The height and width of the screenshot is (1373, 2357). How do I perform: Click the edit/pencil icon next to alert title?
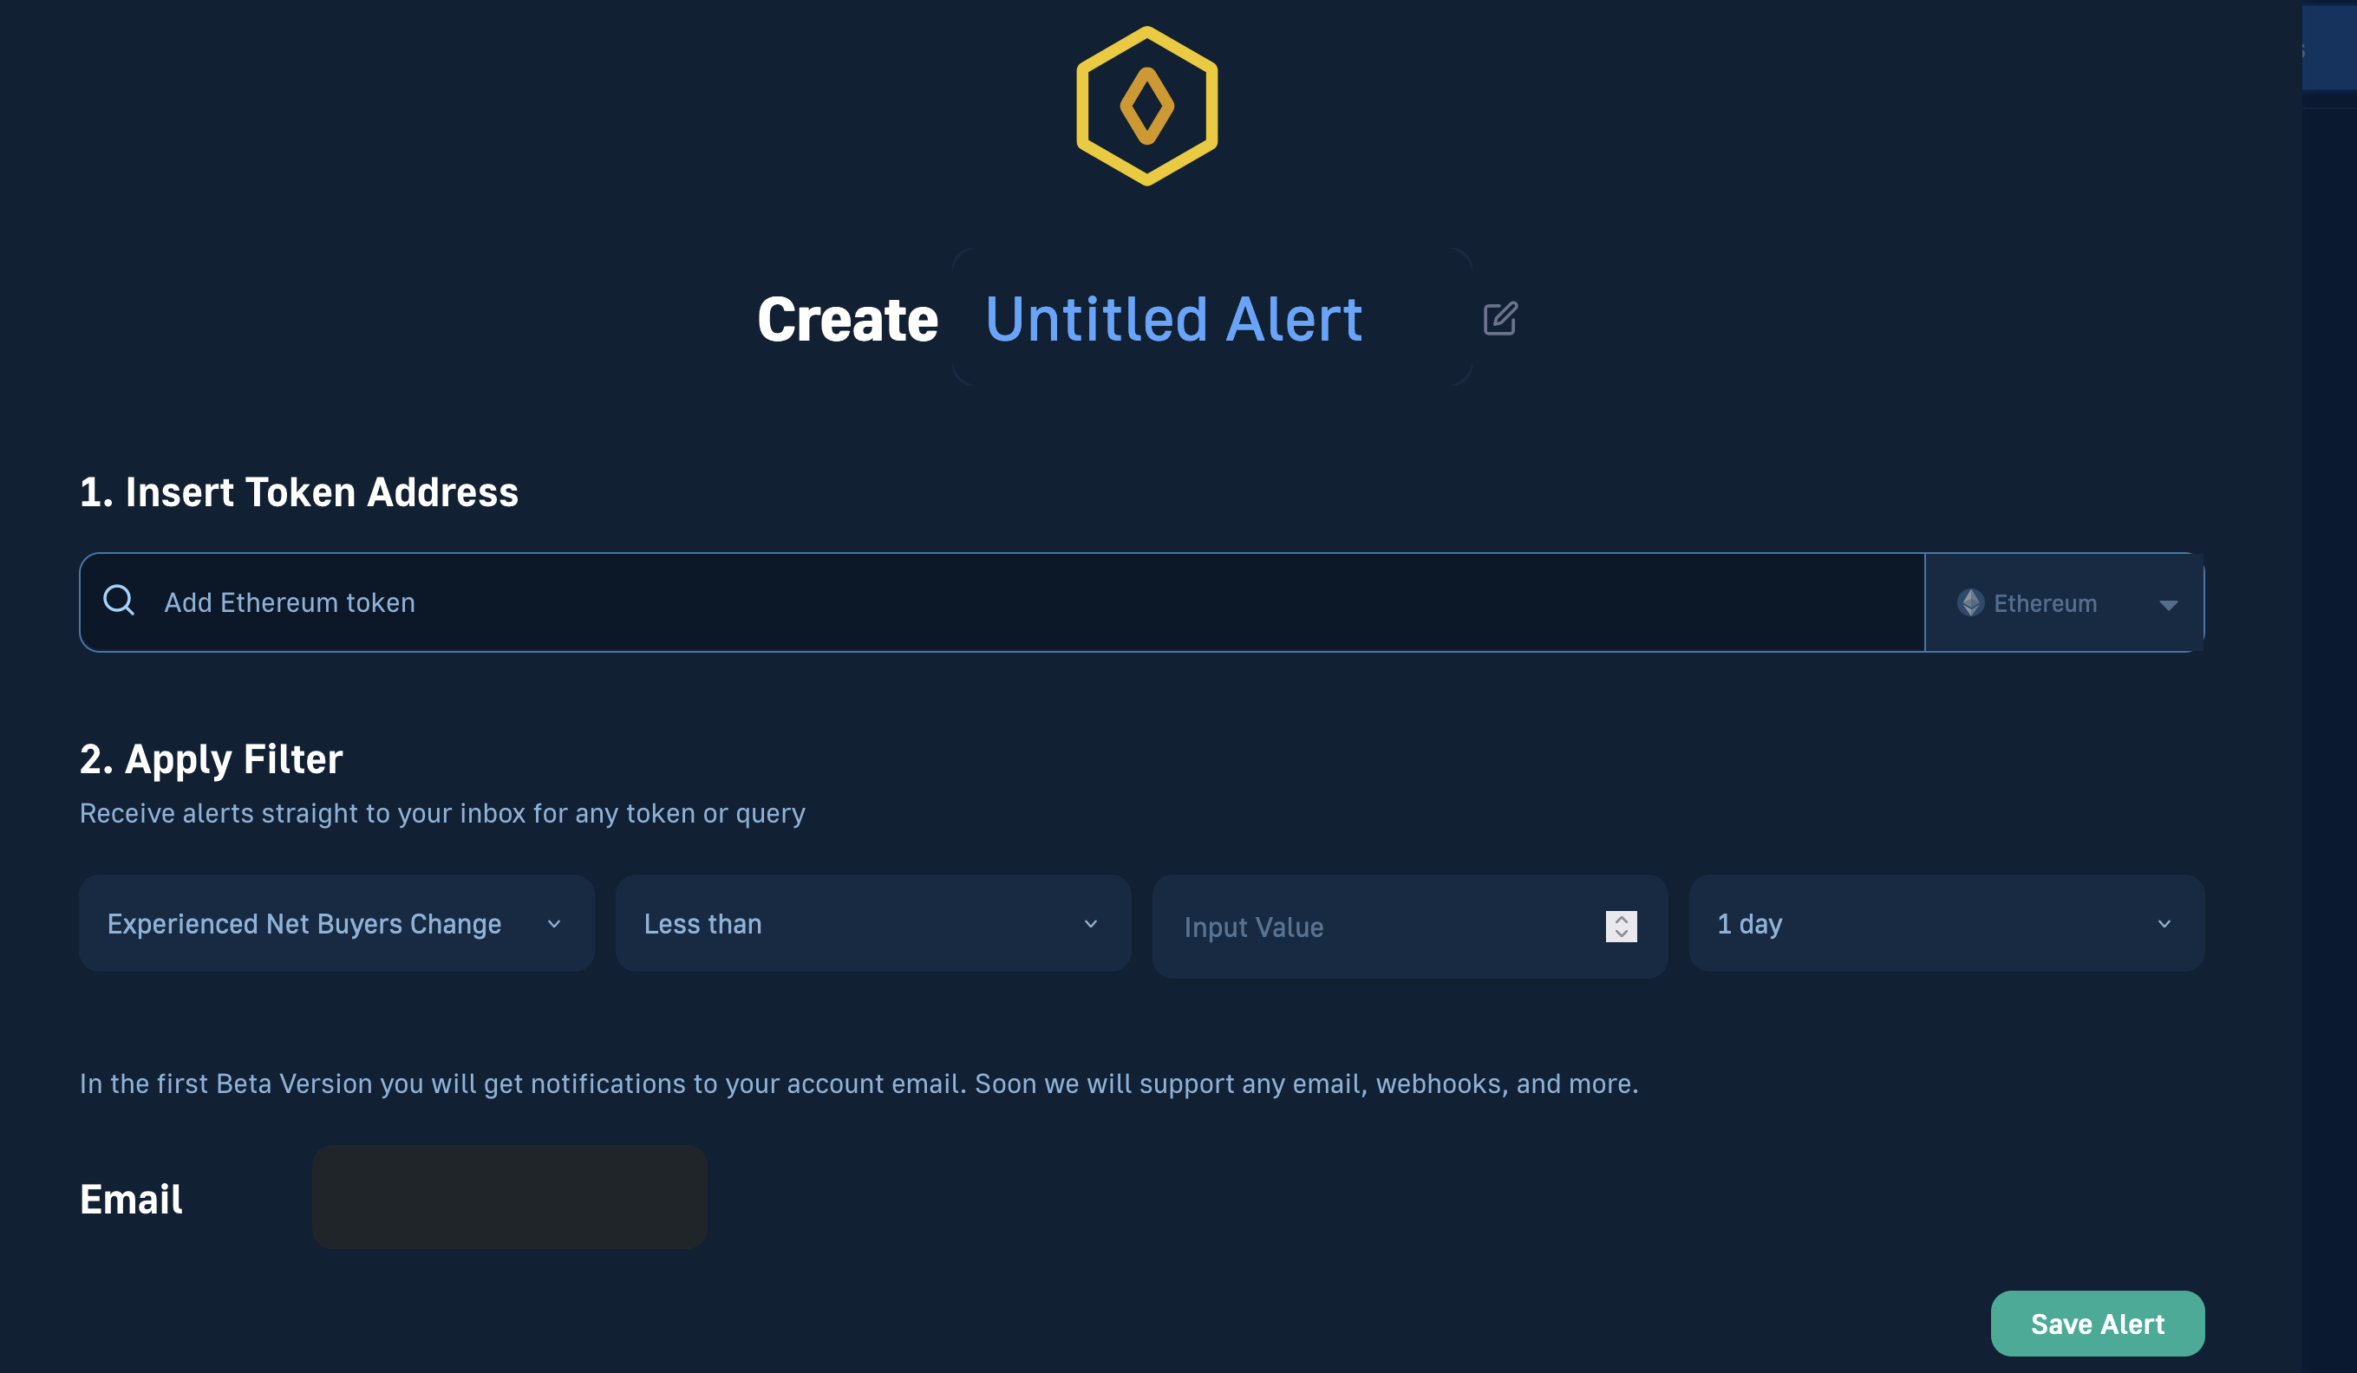[1498, 319]
